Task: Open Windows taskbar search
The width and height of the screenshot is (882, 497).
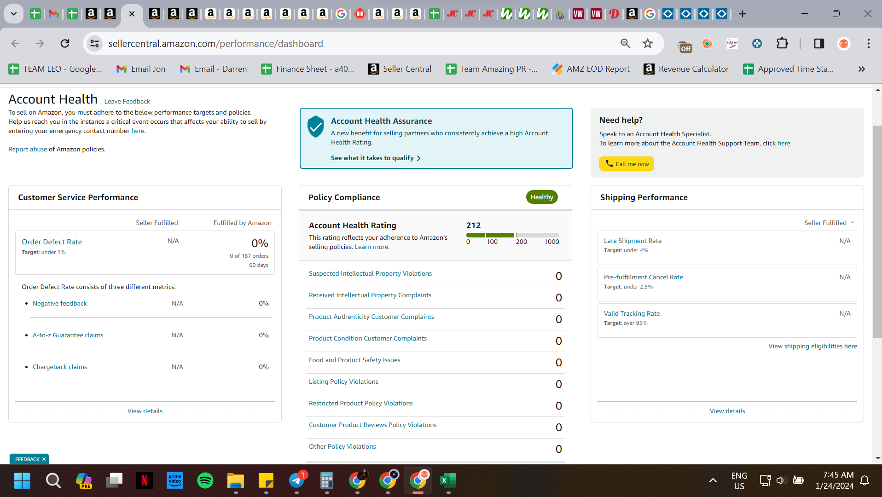Action: click(x=53, y=481)
